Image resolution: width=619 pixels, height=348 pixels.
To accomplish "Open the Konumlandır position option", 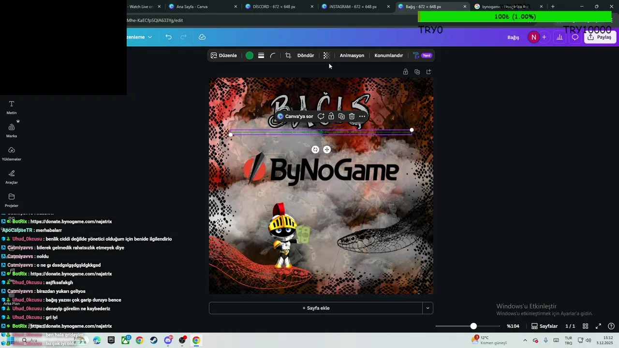I will tap(389, 56).
